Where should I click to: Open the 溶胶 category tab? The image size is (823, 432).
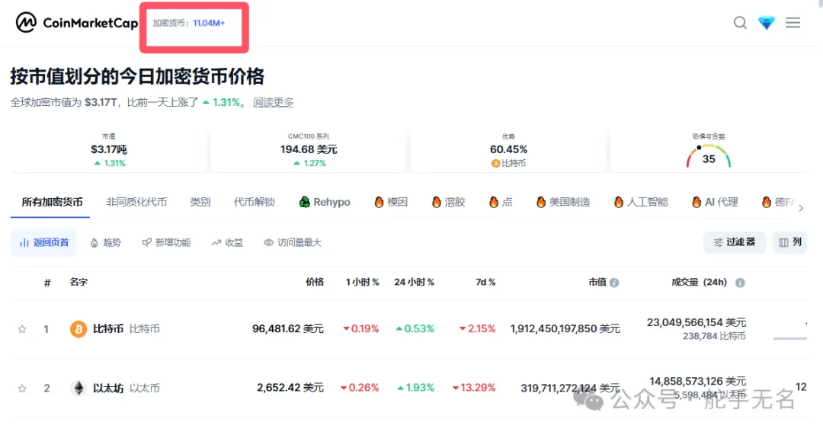coord(448,202)
